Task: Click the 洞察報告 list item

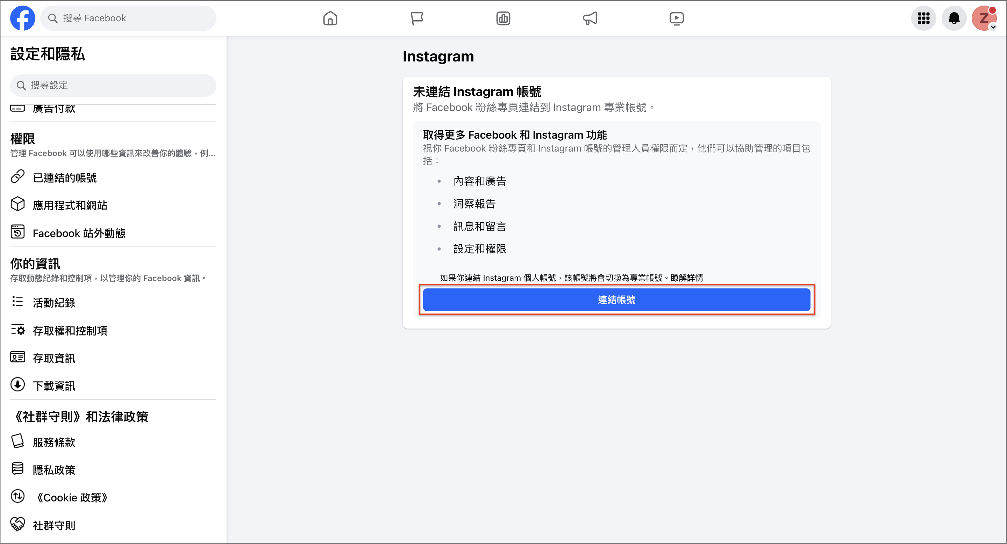Action: [x=474, y=204]
